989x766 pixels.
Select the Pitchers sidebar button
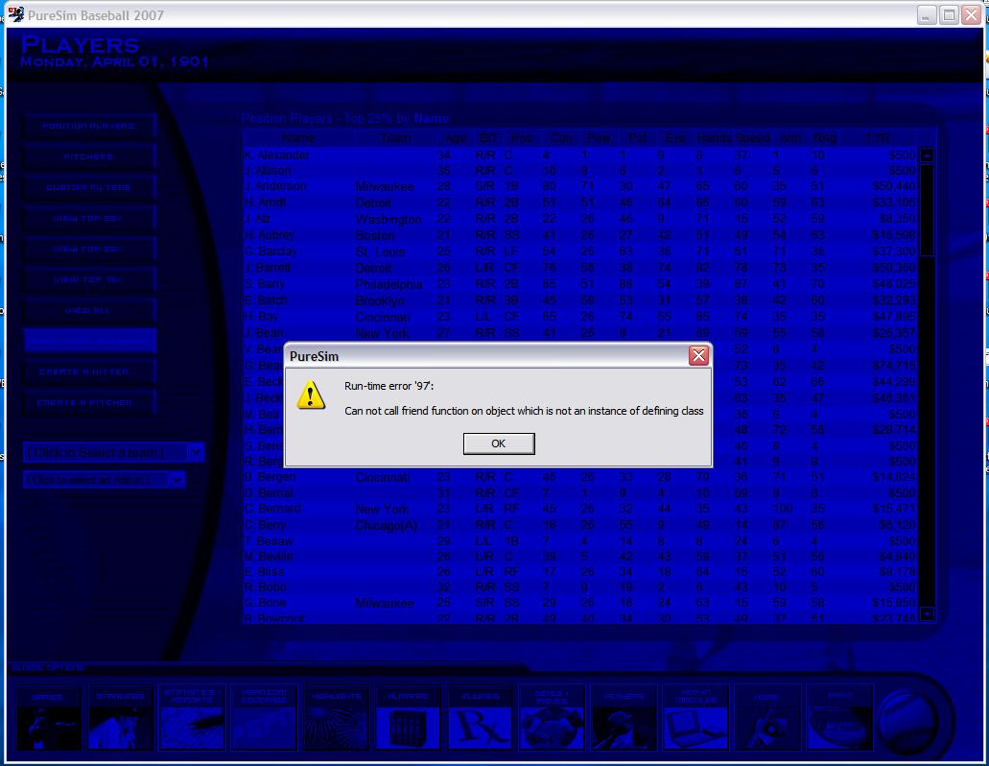(89, 157)
